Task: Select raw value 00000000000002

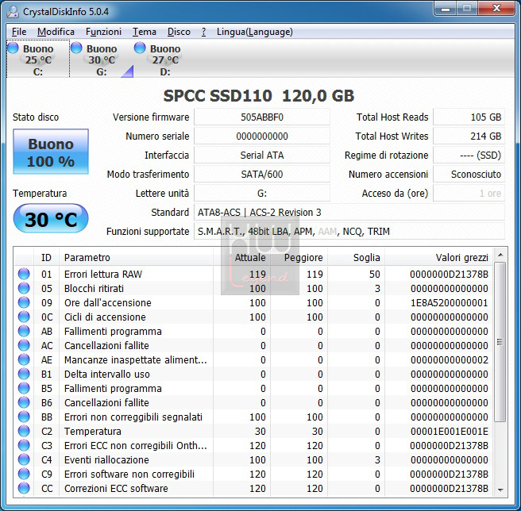Action: click(x=450, y=360)
